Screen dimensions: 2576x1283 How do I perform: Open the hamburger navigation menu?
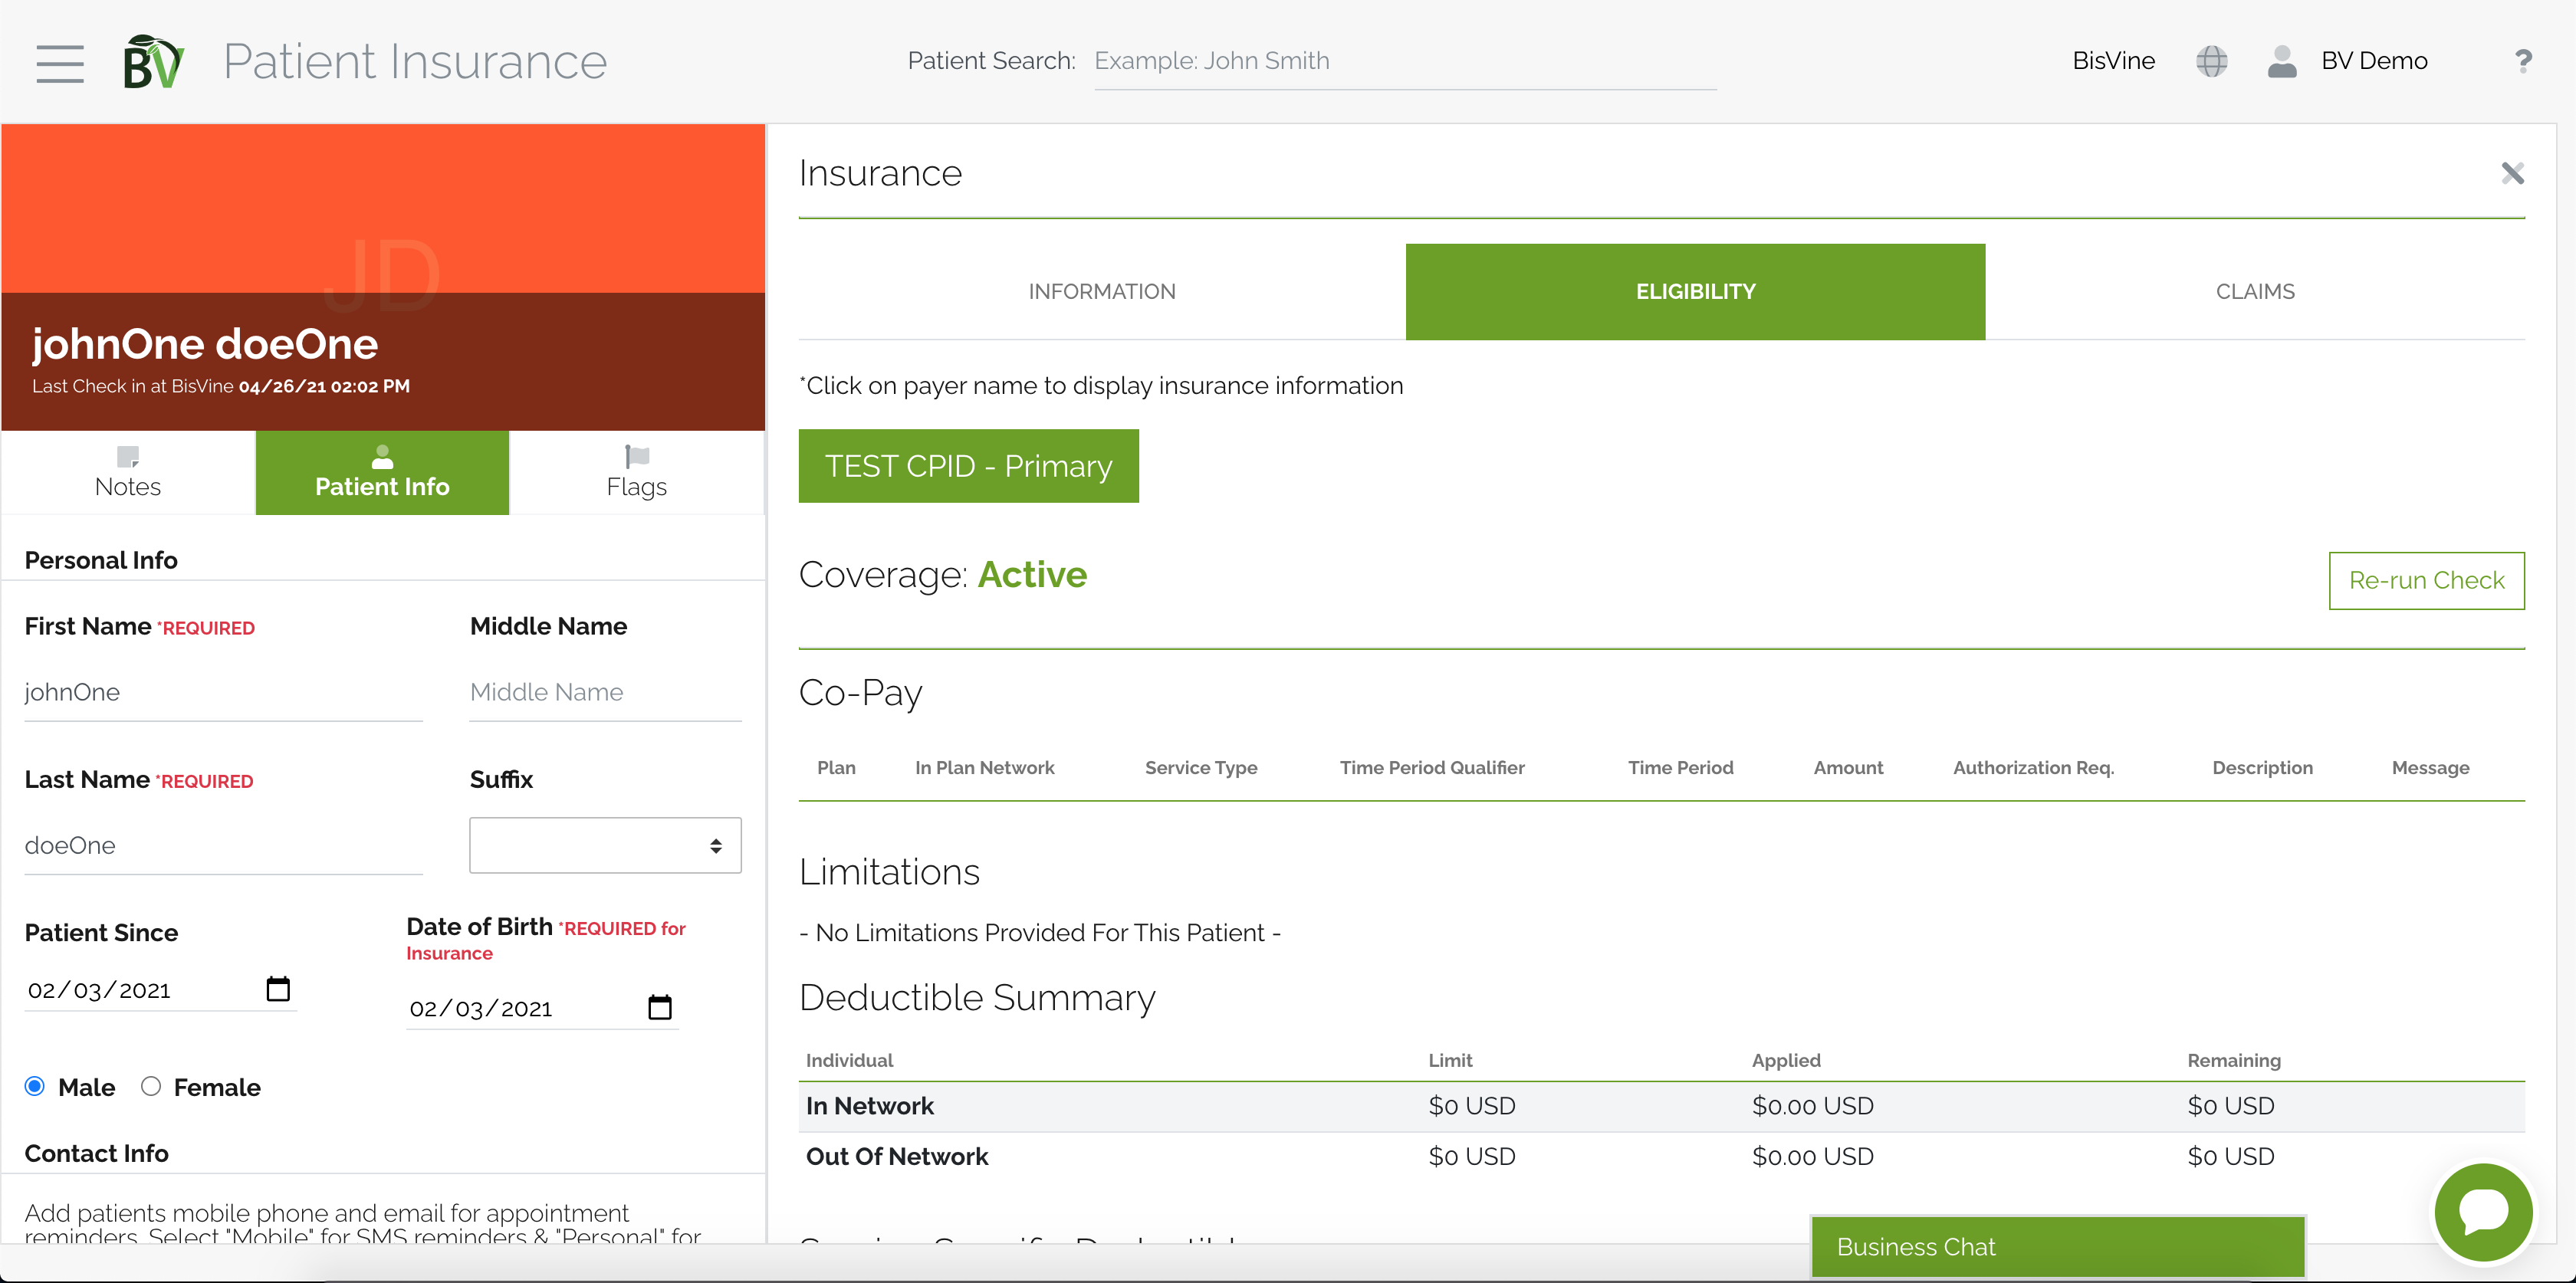click(x=60, y=63)
